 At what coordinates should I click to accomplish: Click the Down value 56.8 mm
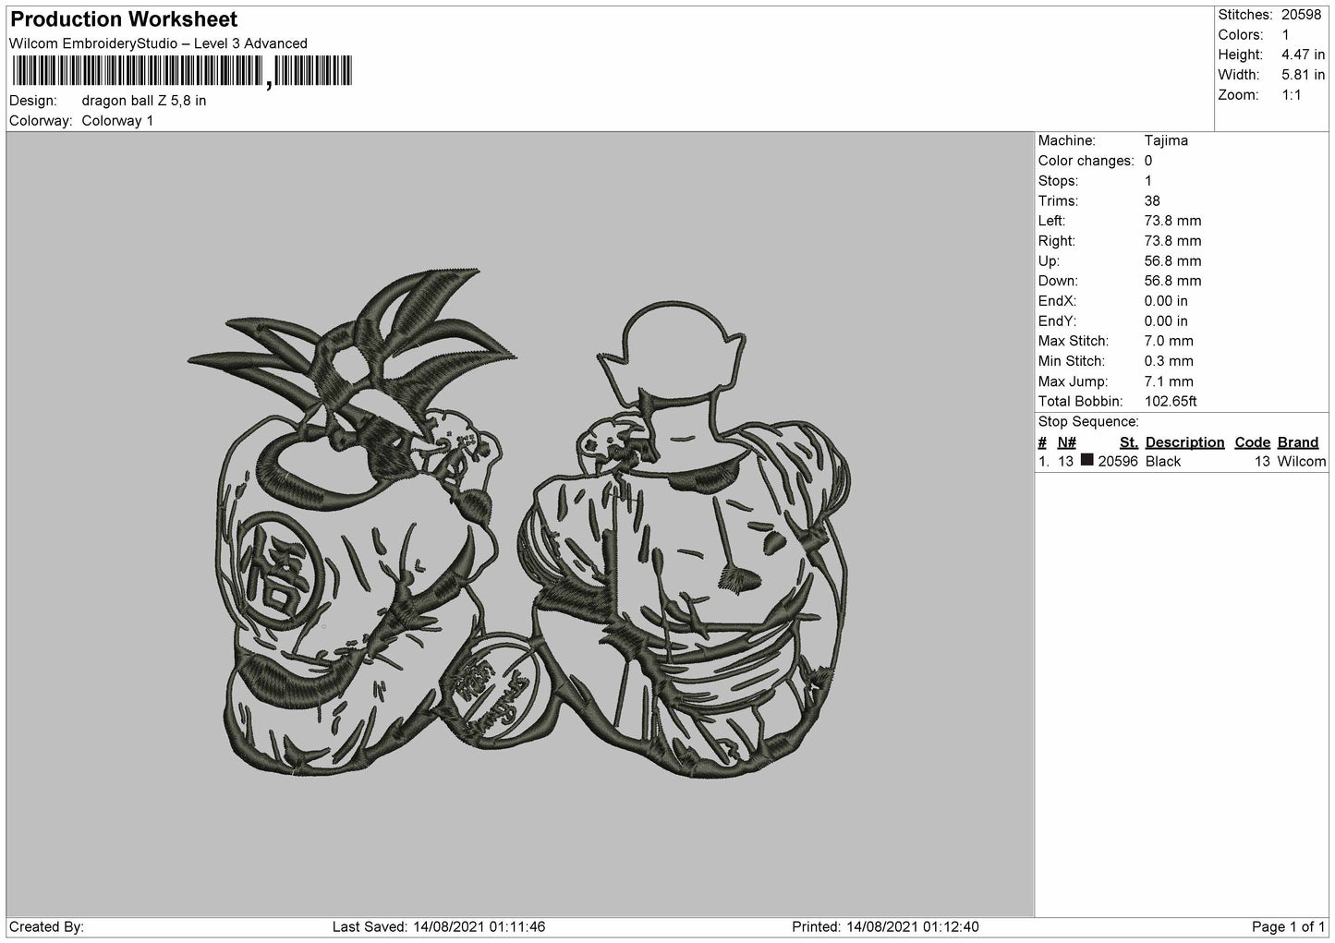pos(1172,281)
